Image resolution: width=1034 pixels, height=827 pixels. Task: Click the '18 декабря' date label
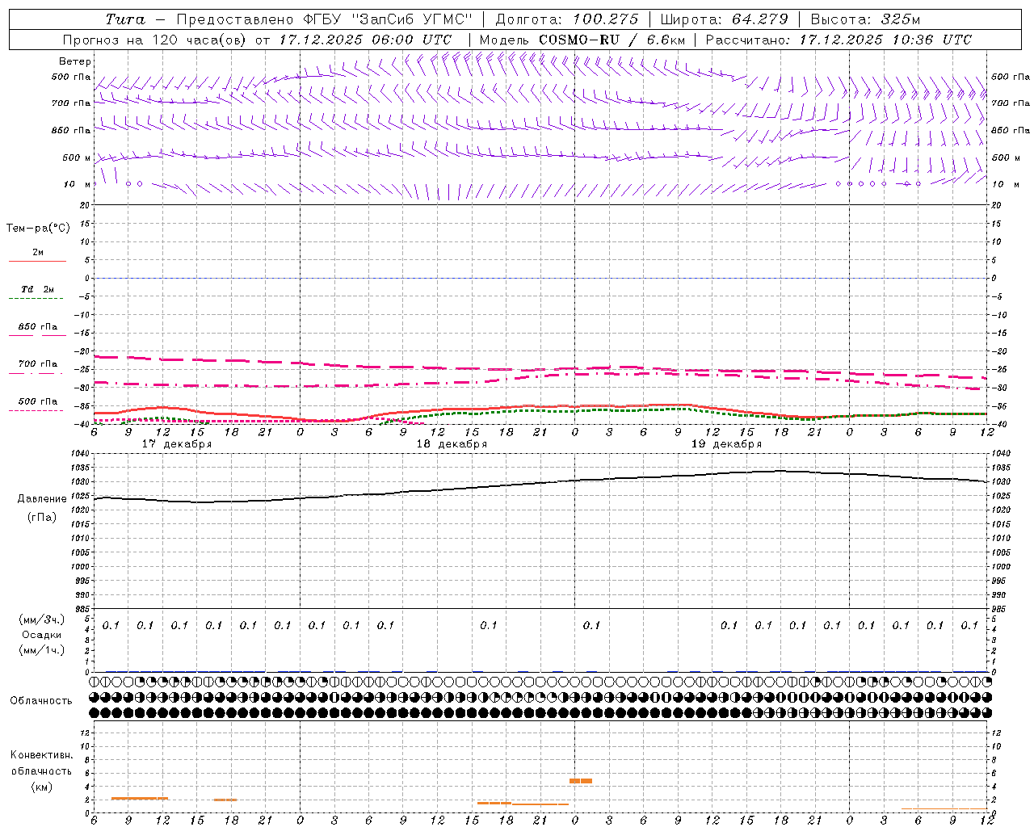[x=452, y=444]
